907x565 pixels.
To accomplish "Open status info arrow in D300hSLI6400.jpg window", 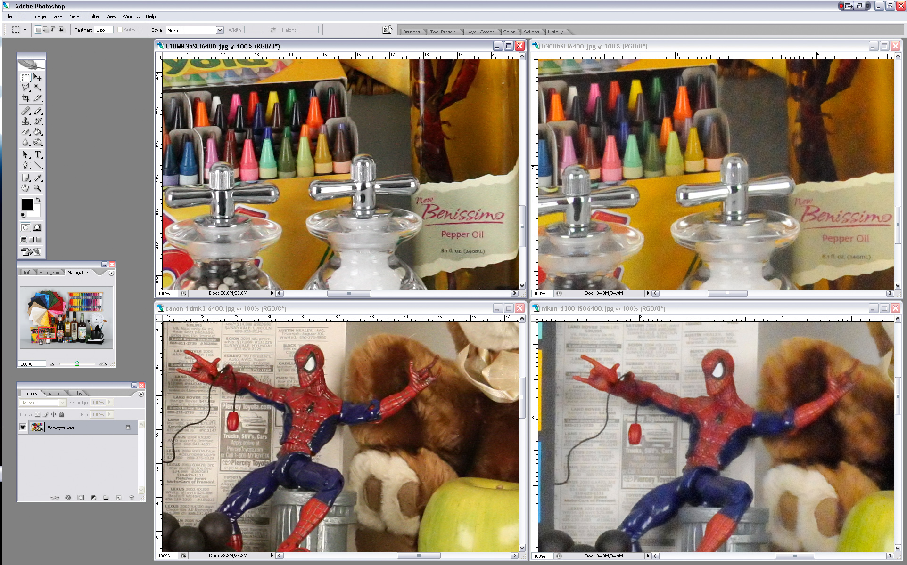I will pyautogui.click(x=648, y=293).
